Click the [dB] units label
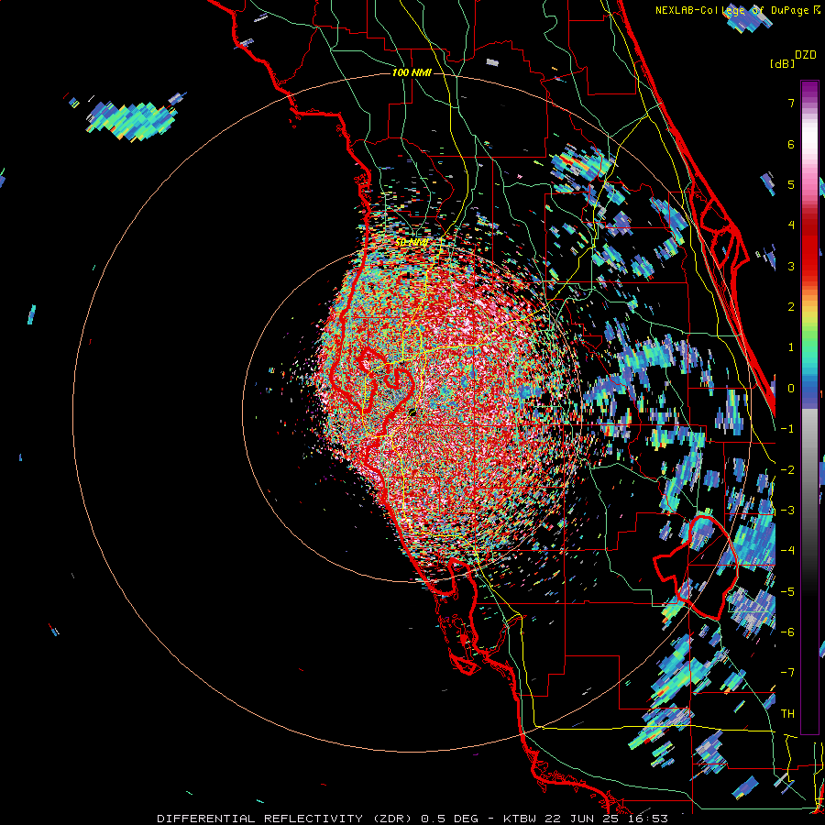Viewport: 825px width, 825px height. (x=782, y=63)
